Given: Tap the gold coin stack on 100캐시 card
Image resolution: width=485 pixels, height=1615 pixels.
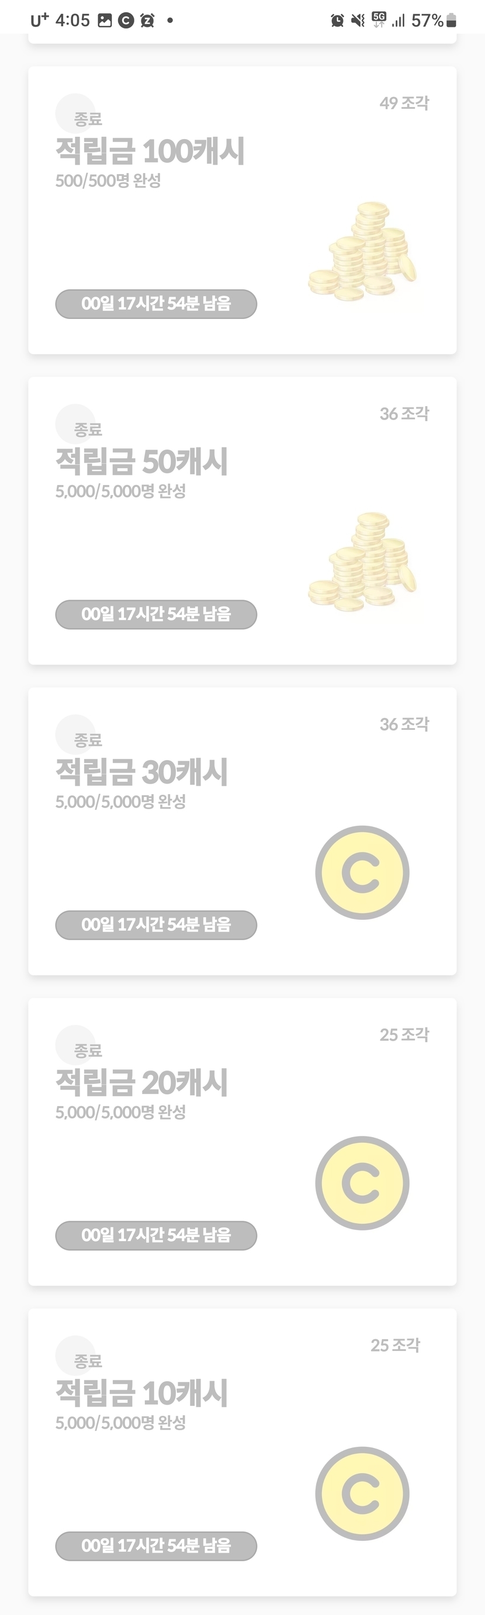Looking at the screenshot, I should click(362, 252).
